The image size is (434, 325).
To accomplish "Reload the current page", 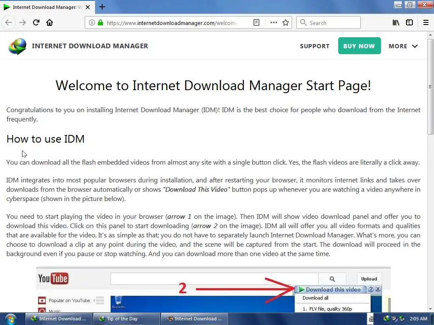I will tap(36, 22).
